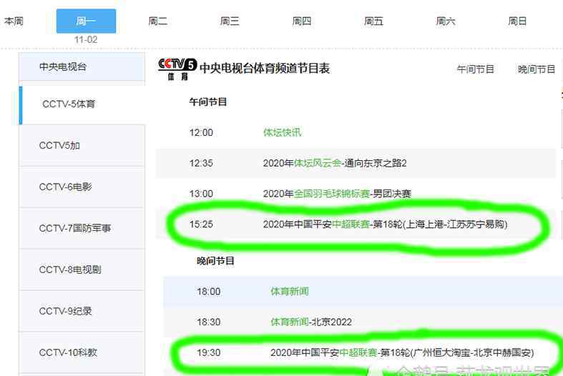
Task: Open the 体坛风云会 program link
Action: point(318,163)
